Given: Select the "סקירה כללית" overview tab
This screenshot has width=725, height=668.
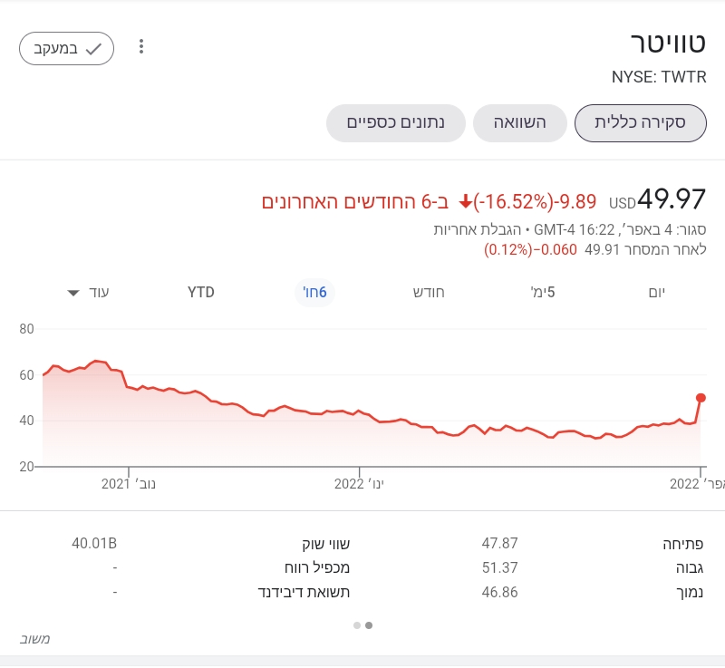Looking at the screenshot, I should [x=640, y=123].
